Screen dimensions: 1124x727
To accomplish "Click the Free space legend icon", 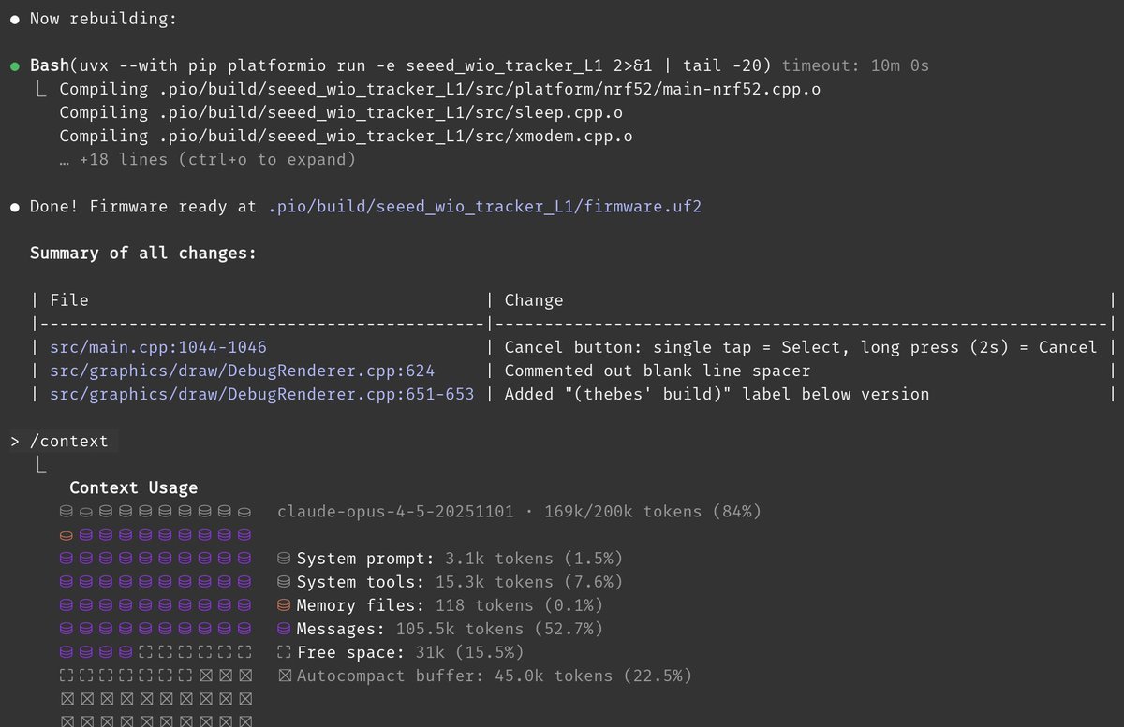I will point(284,652).
